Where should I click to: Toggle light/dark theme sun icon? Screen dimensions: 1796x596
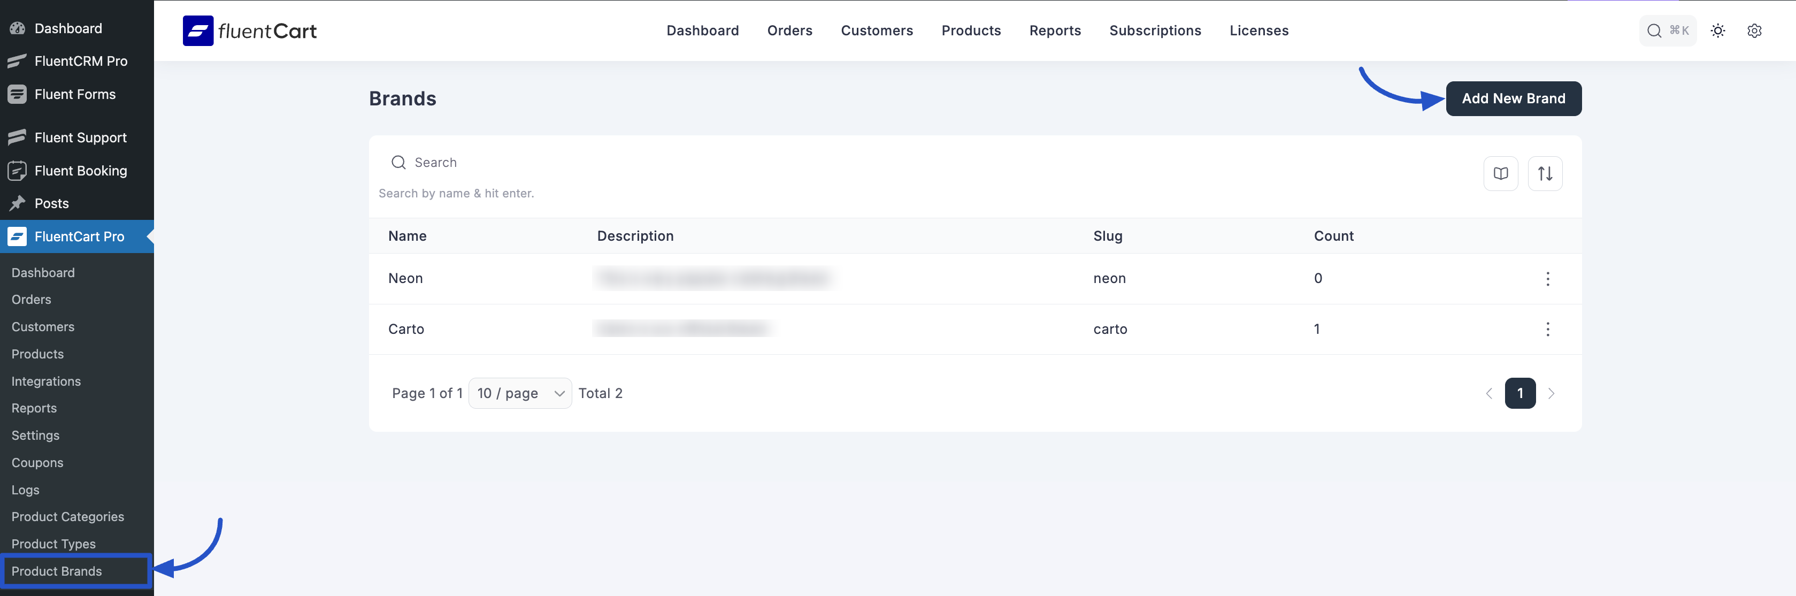coord(1717,30)
